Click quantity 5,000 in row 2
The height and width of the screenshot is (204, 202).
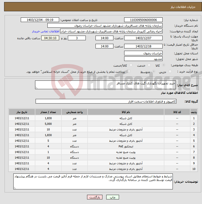48,124
